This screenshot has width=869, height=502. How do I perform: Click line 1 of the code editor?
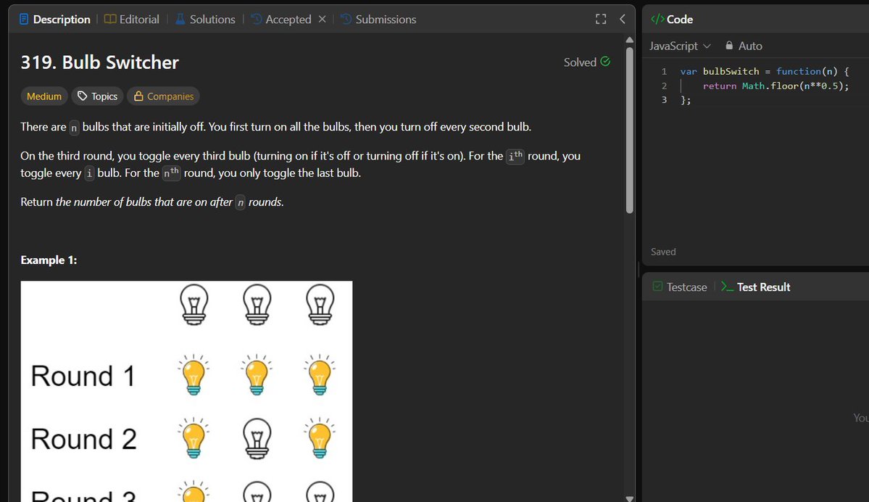point(764,72)
